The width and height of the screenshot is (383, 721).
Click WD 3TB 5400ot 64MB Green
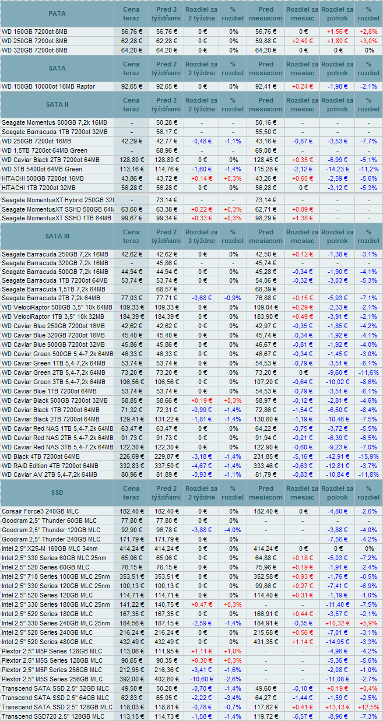[x=42, y=169]
